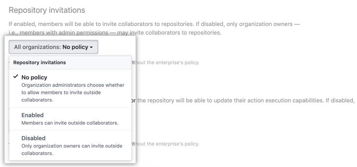
Task: Click the 'If enabled, members will be able' paragraph
Action: [154, 24]
